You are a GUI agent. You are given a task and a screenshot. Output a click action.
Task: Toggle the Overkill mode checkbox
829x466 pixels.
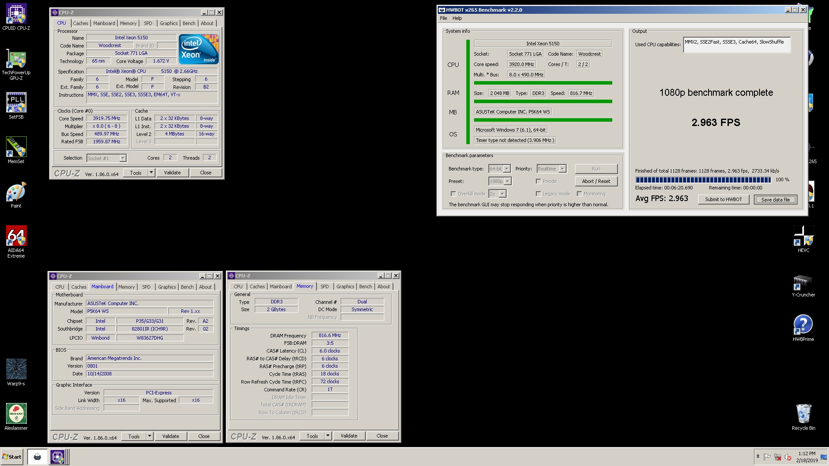pyautogui.click(x=453, y=194)
